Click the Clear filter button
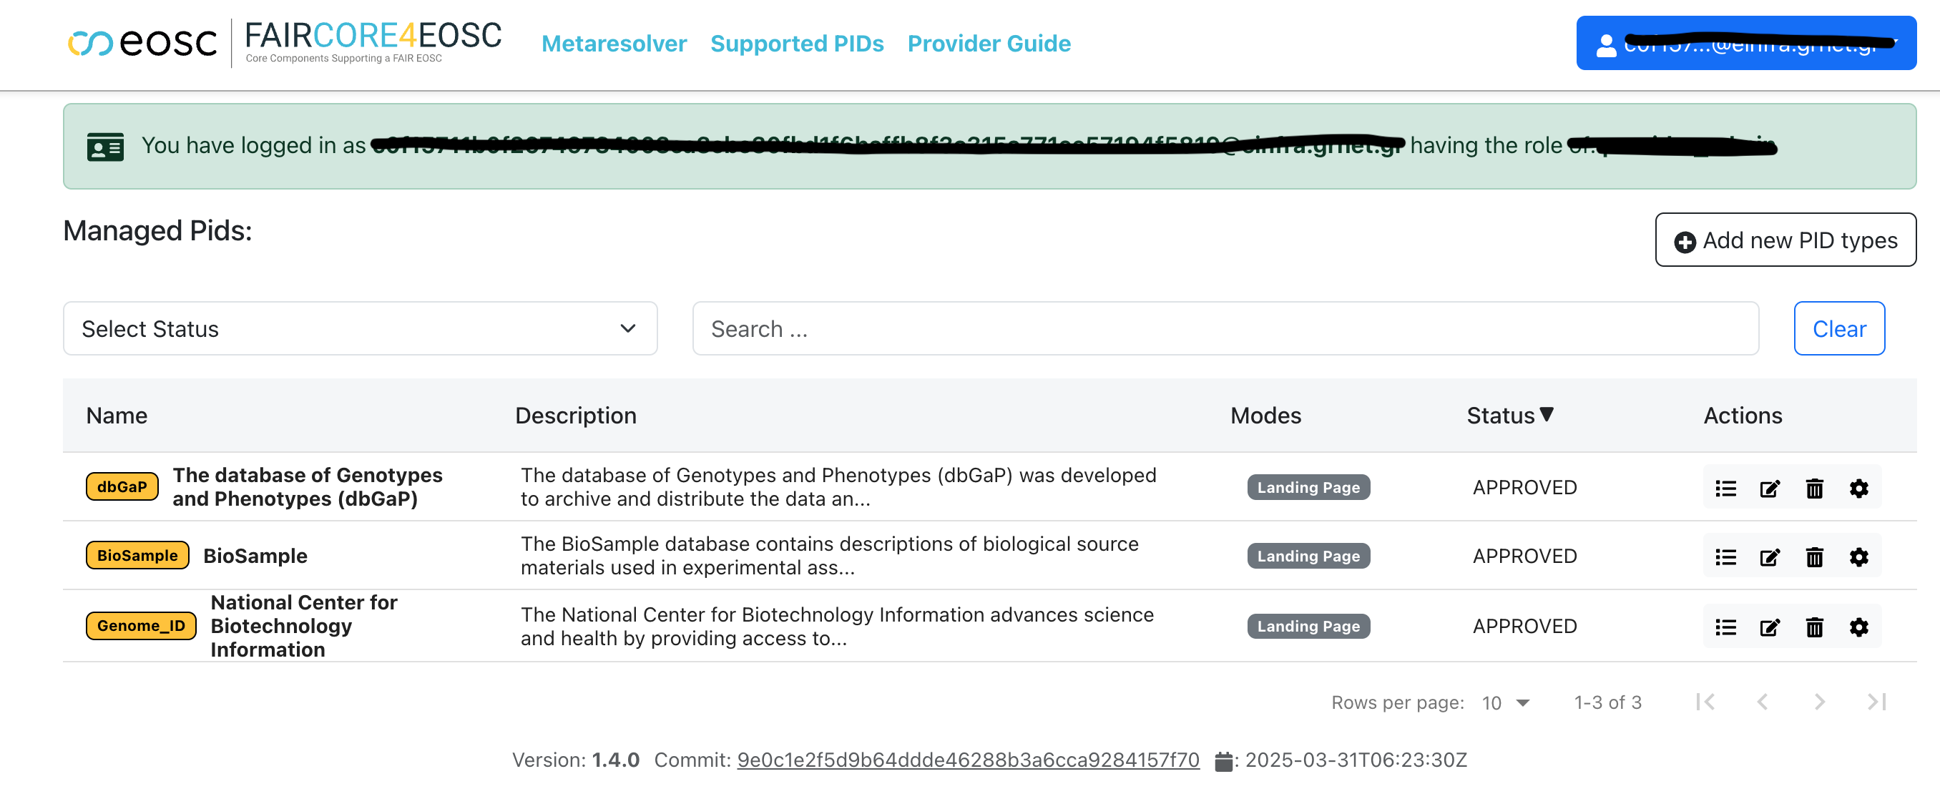Image resolution: width=1940 pixels, height=804 pixels. click(1838, 329)
